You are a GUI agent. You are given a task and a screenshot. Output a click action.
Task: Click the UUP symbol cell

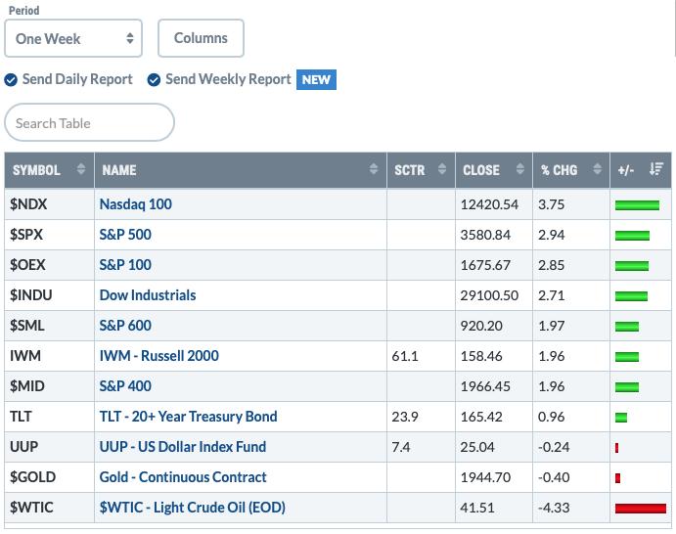(49, 447)
